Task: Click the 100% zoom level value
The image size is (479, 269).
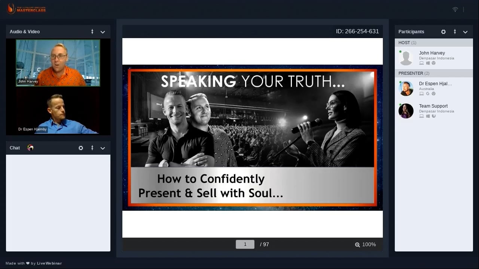Action: pyautogui.click(x=369, y=244)
